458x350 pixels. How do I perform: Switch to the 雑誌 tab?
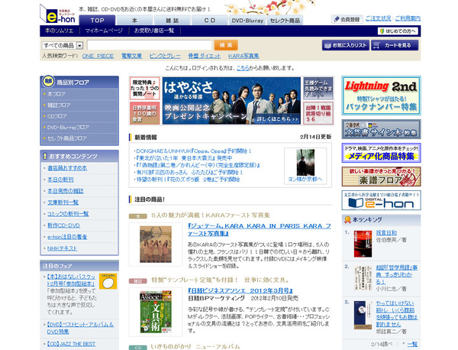tap(172, 20)
